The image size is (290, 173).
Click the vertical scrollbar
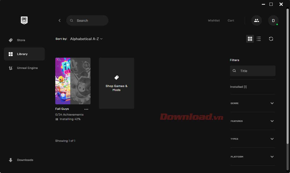(x=288, y=77)
